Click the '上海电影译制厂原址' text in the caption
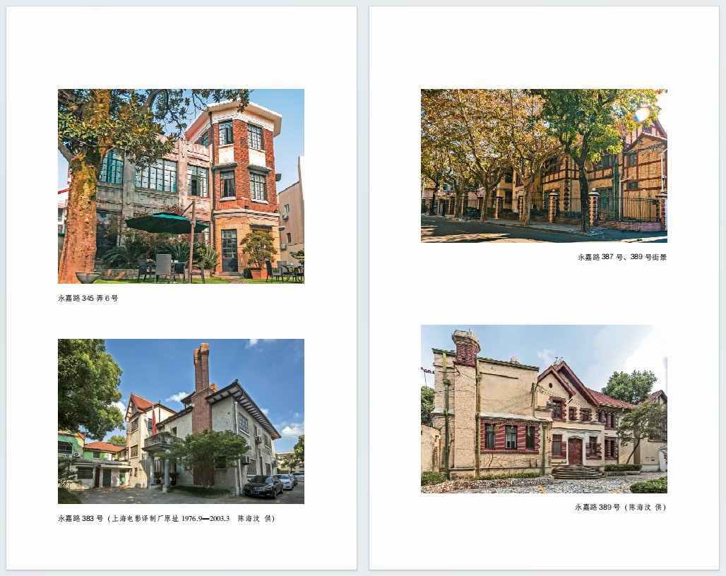This screenshot has width=726, height=576. click(145, 519)
